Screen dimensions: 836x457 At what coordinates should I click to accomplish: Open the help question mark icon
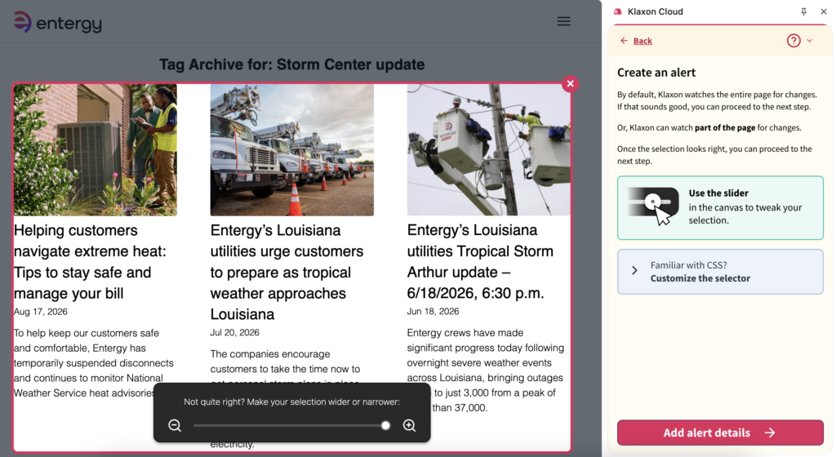pyautogui.click(x=794, y=41)
